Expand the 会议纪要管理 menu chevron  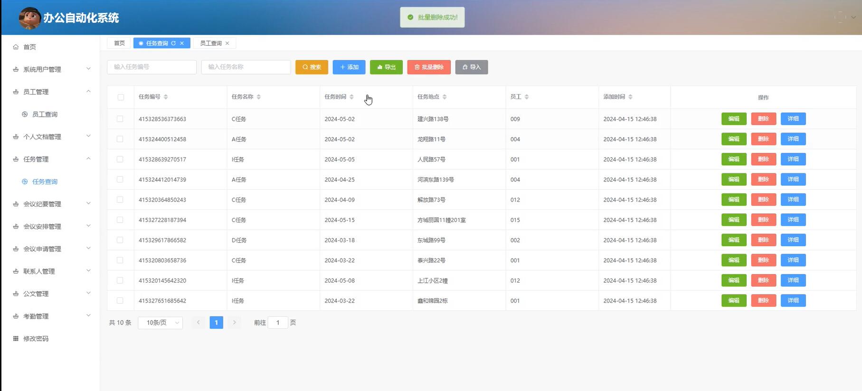coord(88,204)
